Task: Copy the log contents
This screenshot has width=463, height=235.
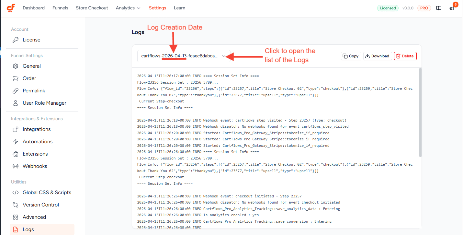Action: (x=351, y=56)
